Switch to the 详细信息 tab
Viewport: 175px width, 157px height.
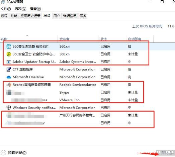click(x=70, y=16)
